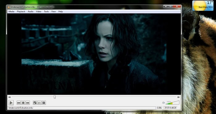Open the Tools menu

click(46, 11)
